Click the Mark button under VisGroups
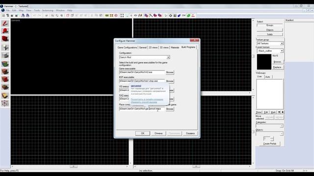Viewport: 314px width, 176px height. point(273,112)
